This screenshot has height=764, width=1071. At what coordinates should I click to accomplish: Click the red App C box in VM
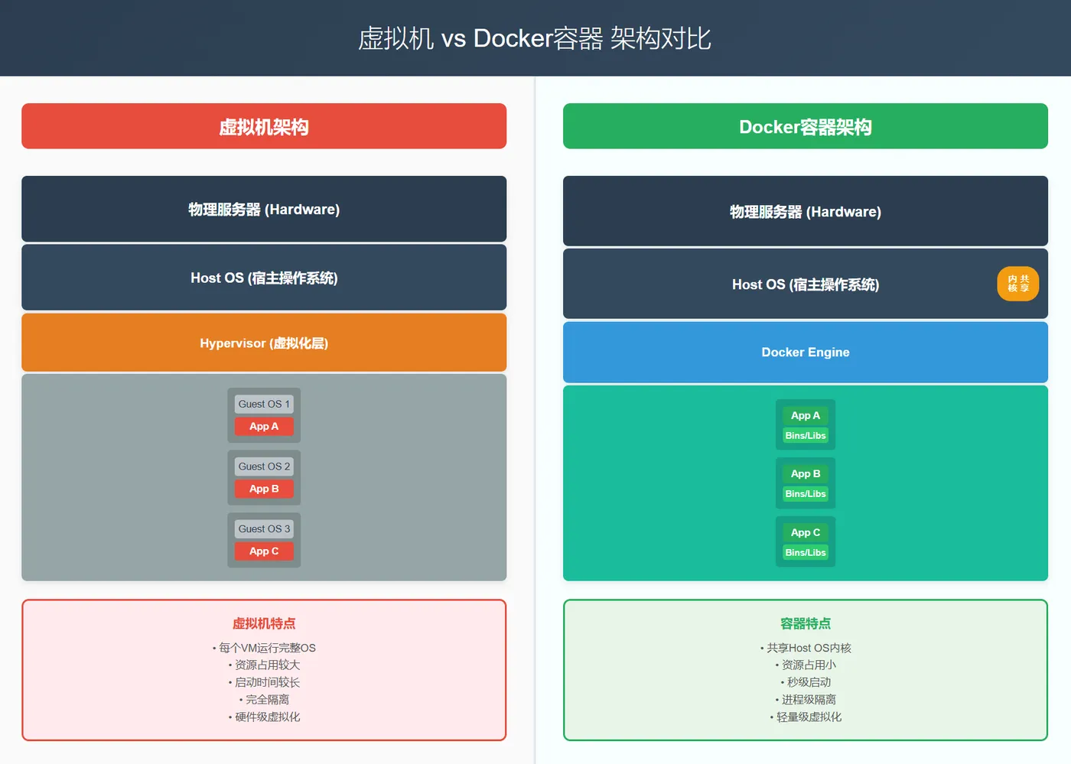coord(264,551)
